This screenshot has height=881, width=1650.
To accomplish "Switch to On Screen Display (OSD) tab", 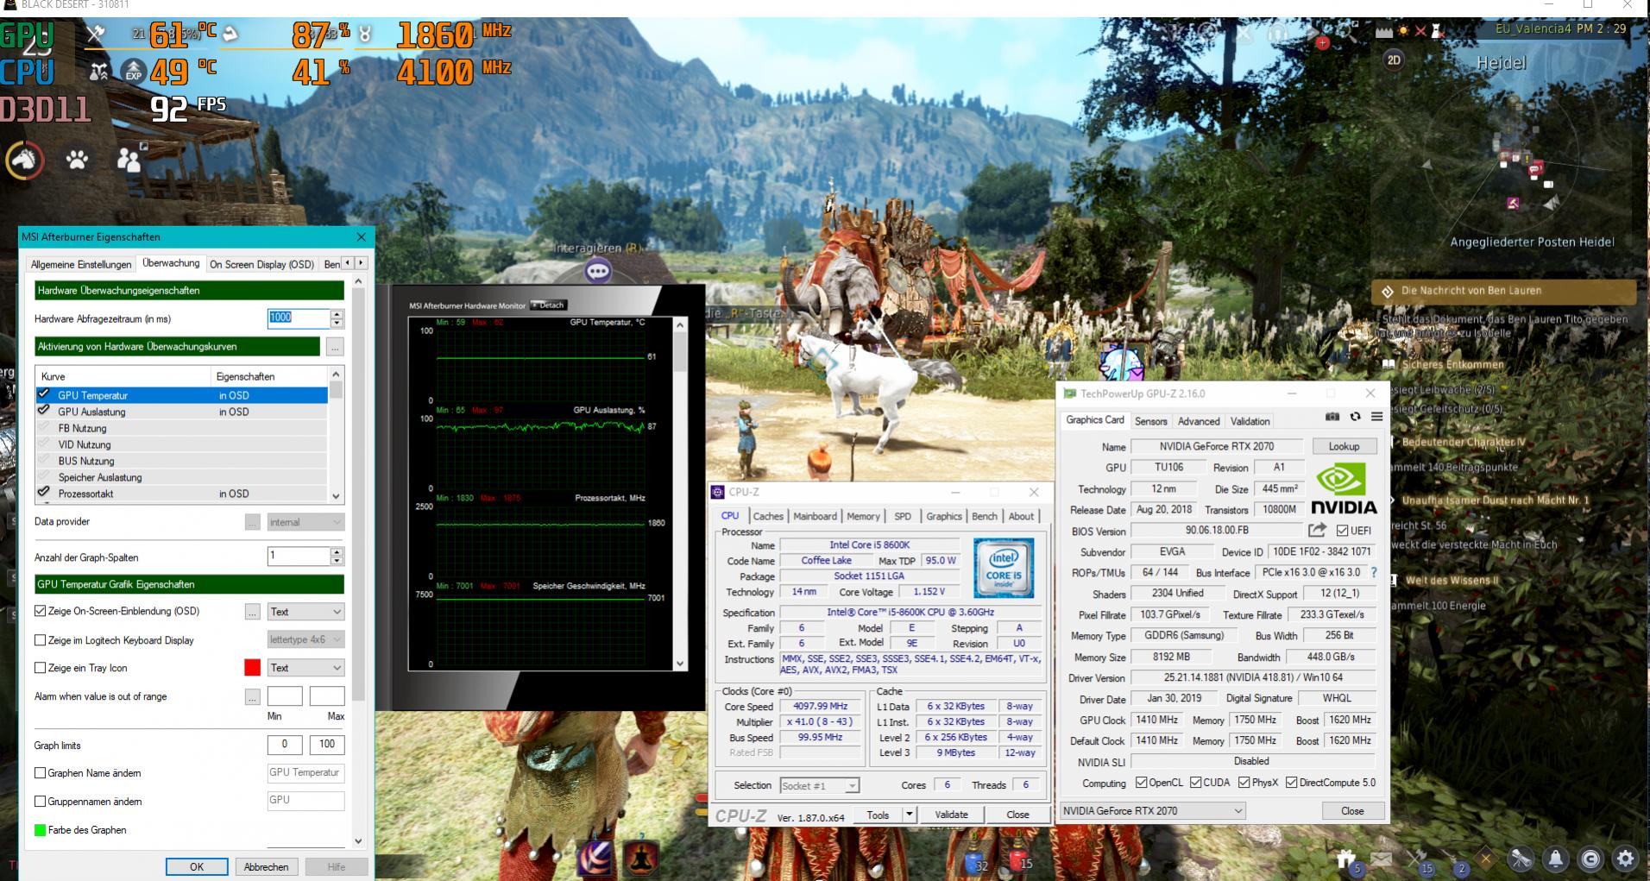I will coord(261,264).
